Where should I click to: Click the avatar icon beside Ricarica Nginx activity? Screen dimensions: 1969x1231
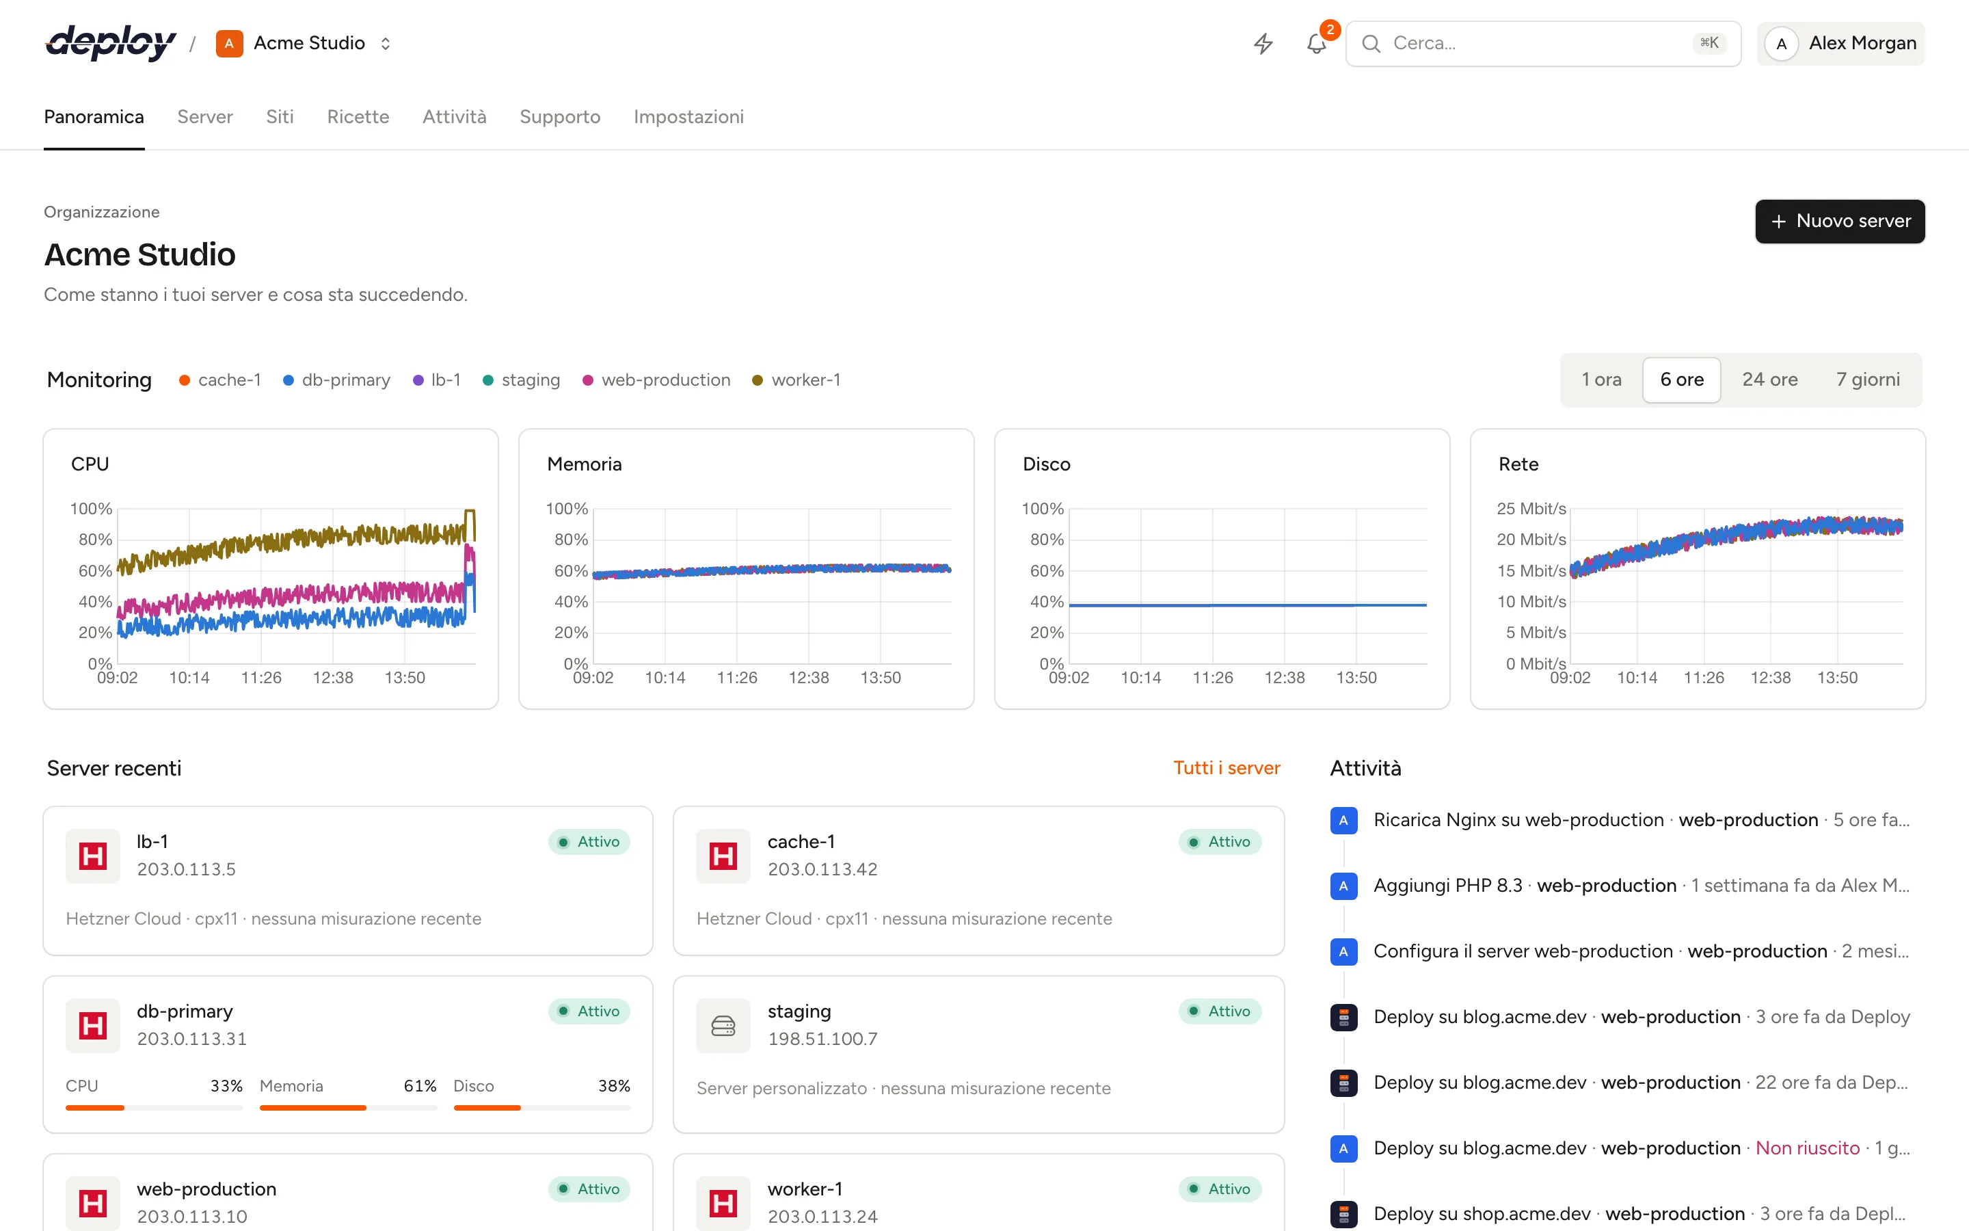click(x=1344, y=820)
